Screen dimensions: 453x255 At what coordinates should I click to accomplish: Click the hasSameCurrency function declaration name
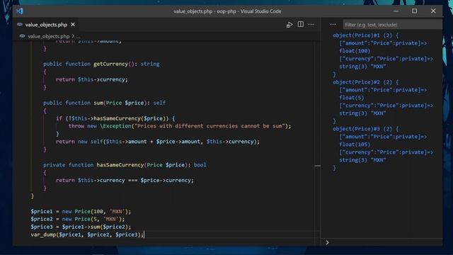[120, 165]
